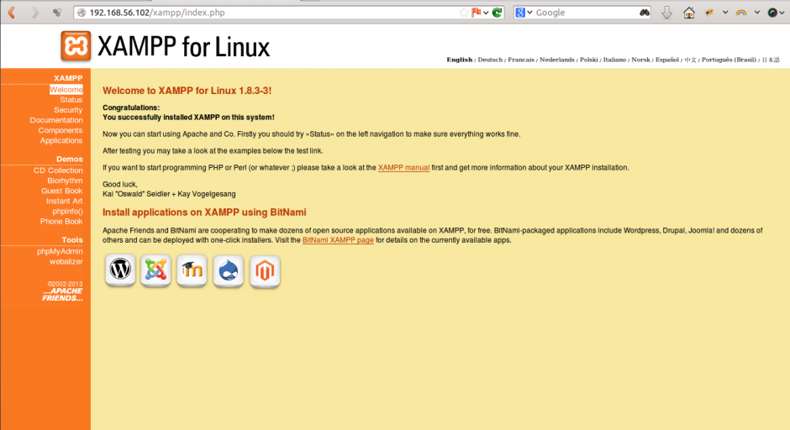Open phpMyAdmin from the Tools section
Viewport: 790px width, 430px height.
(x=60, y=251)
